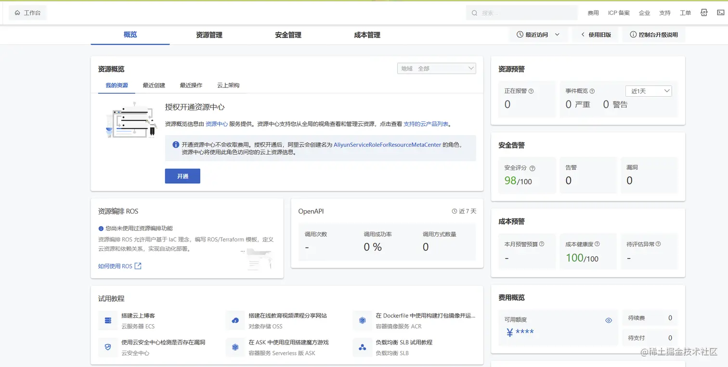Open the 资源中心 link

(x=217, y=124)
